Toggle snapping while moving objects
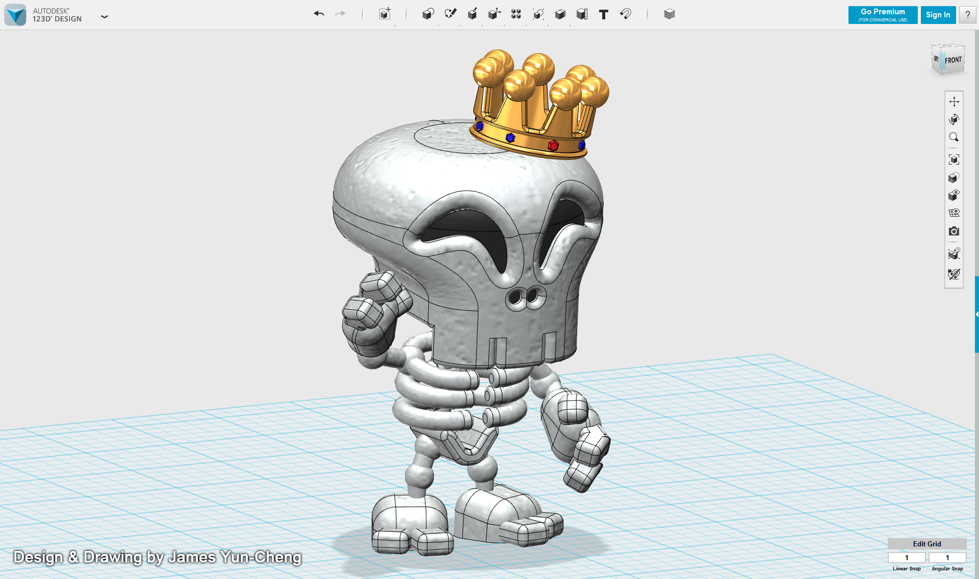Viewport: 979px width, 579px height. (954, 253)
